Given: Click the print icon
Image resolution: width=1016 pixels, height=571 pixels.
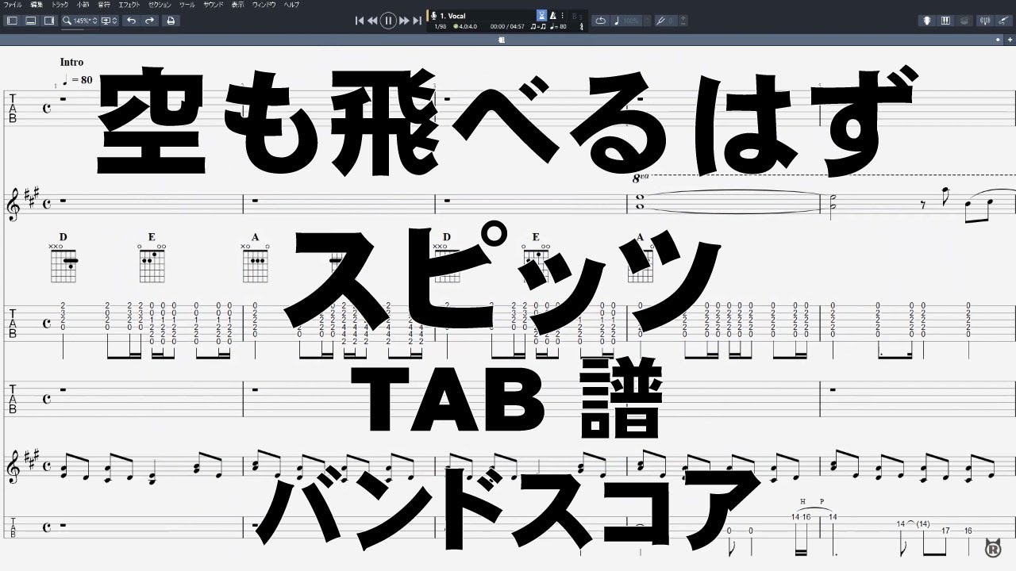Looking at the screenshot, I should [x=170, y=21].
